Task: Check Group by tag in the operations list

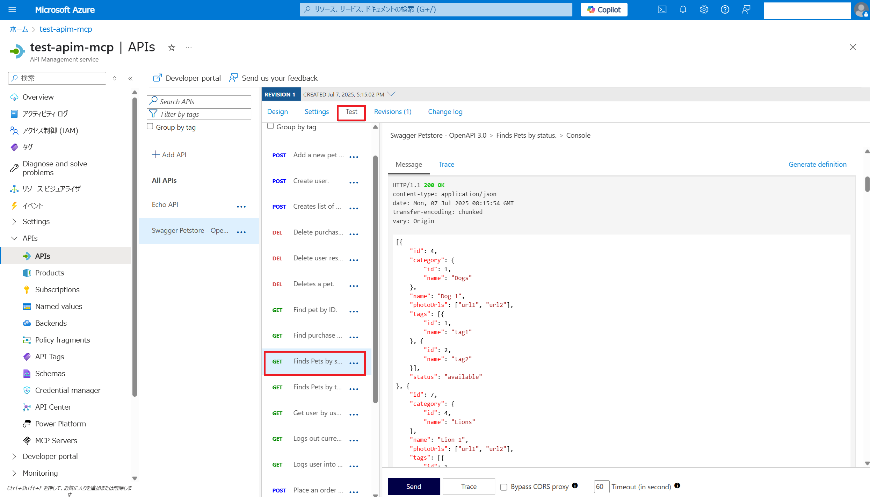Action: pyautogui.click(x=270, y=126)
